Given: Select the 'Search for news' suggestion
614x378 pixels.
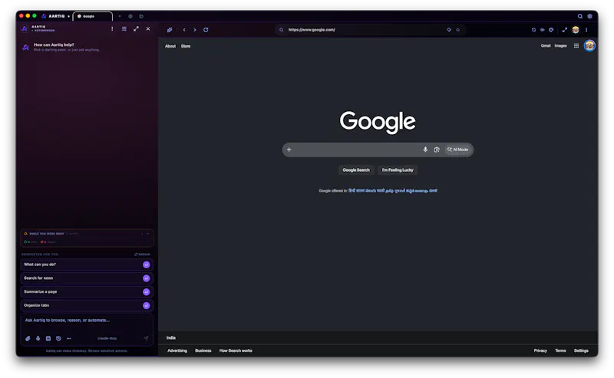Looking at the screenshot, I should tap(87, 278).
